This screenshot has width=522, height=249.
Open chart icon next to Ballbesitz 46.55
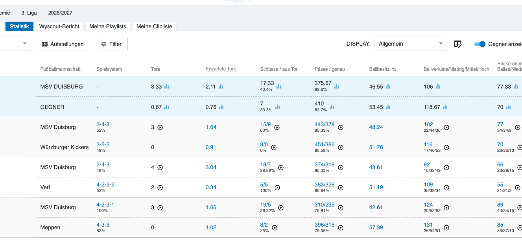coord(388,87)
